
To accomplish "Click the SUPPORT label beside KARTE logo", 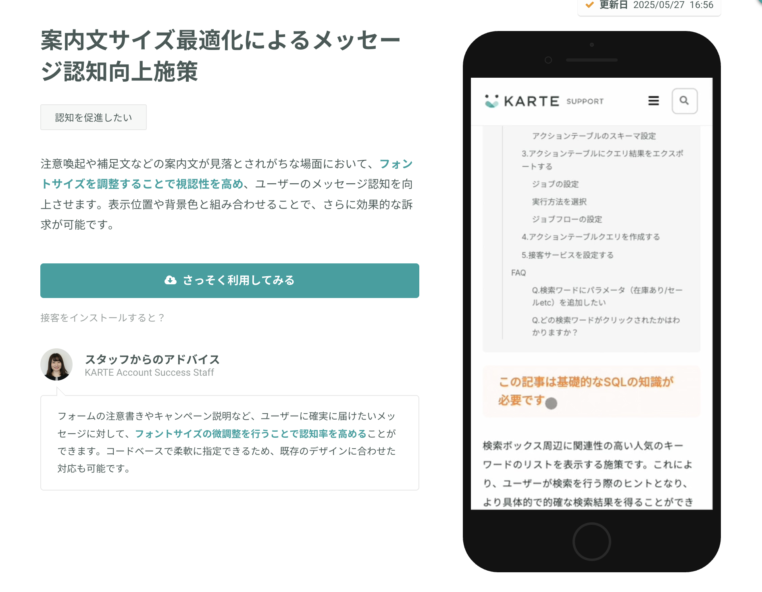I will [585, 101].
